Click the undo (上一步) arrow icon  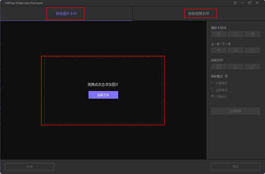click(219, 50)
